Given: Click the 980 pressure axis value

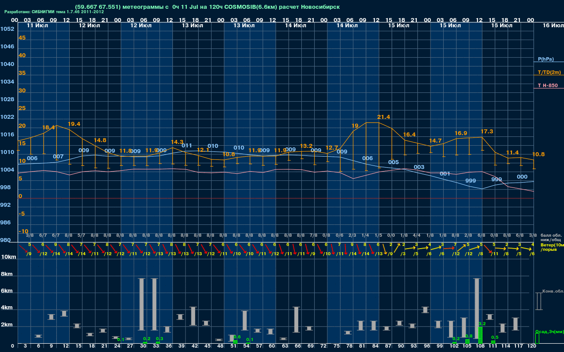Looking at the screenshot, I should tap(5, 240).
